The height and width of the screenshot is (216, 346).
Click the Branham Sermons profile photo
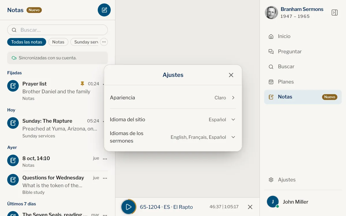(271, 13)
